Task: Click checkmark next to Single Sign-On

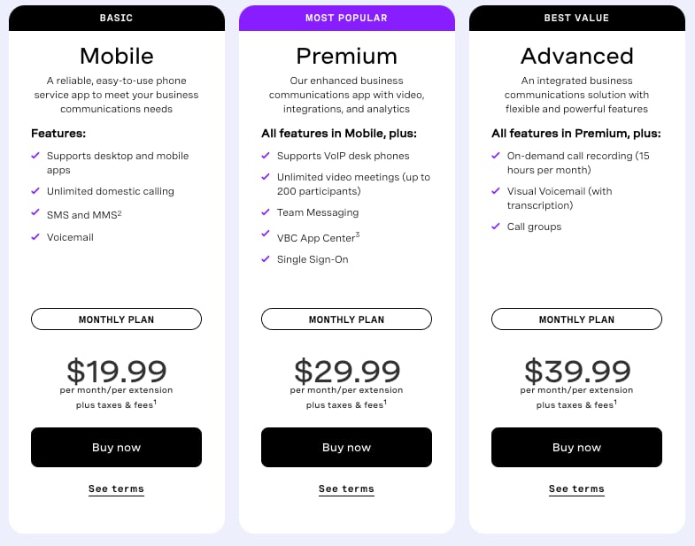Action: pyautogui.click(x=266, y=258)
